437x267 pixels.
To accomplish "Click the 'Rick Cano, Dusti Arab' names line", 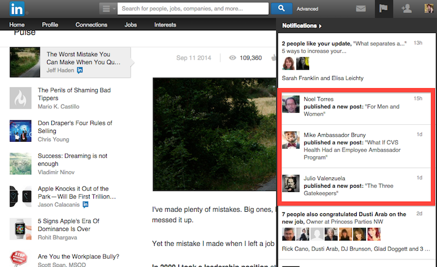I will [356, 249].
